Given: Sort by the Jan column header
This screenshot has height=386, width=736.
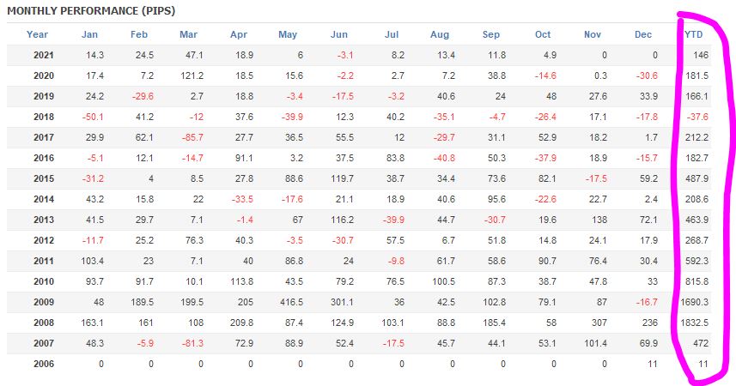Looking at the screenshot, I should coord(89,34).
